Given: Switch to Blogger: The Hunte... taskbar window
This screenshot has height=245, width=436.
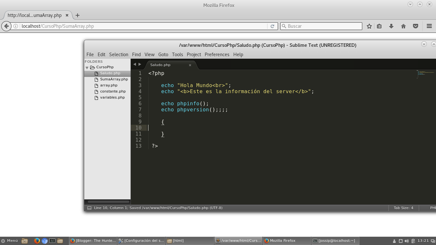Looking at the screenshot, I should coord(93,241).
